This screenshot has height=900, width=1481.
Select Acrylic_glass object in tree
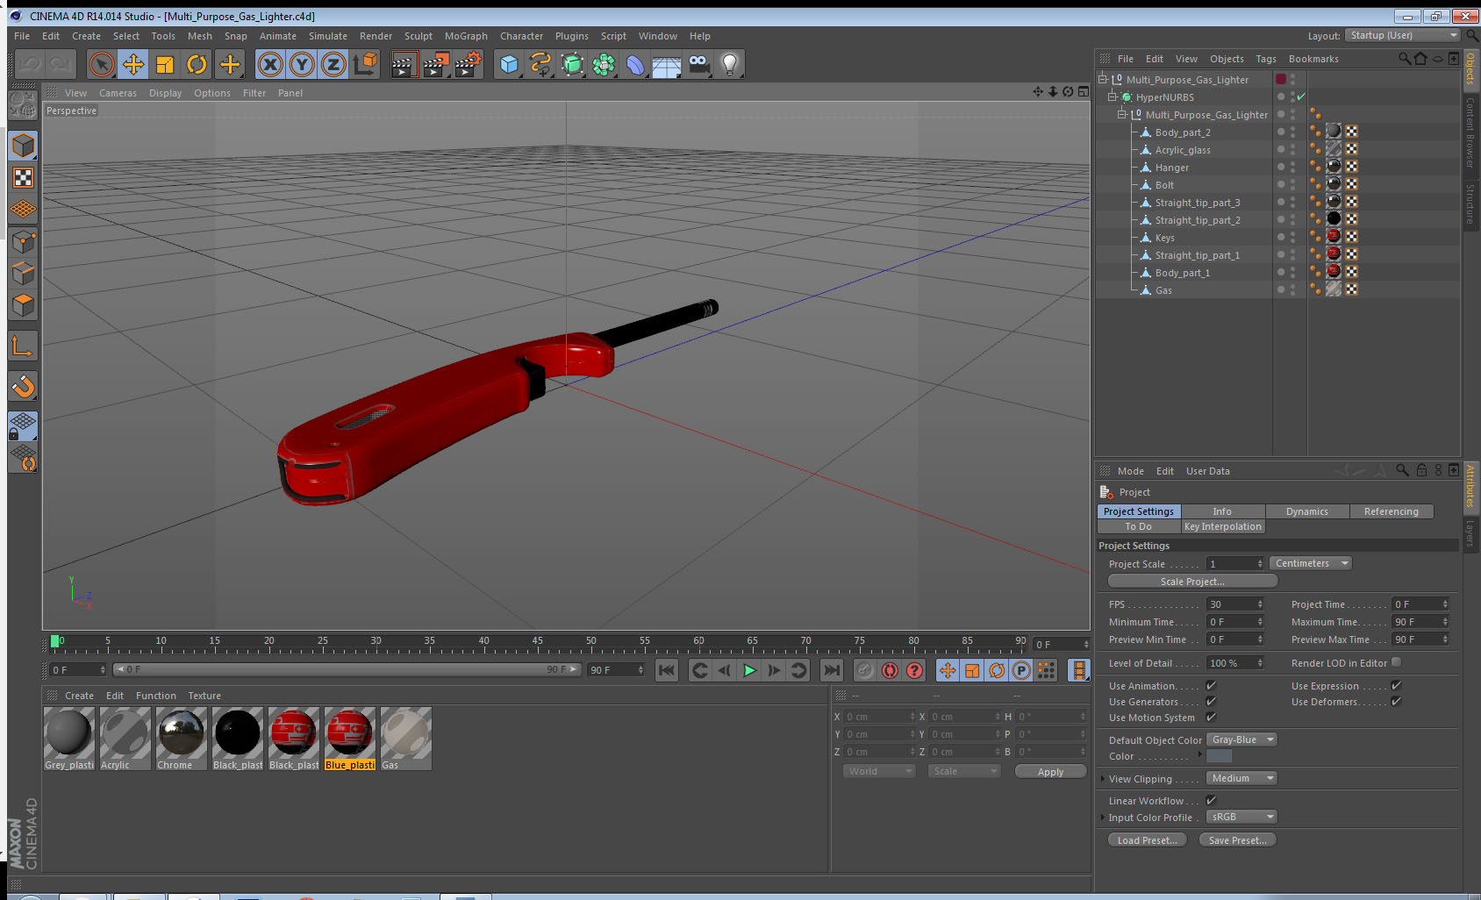[x=1182, y=150]
